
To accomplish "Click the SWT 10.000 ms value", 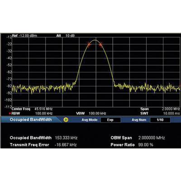I will coord(171,113).
